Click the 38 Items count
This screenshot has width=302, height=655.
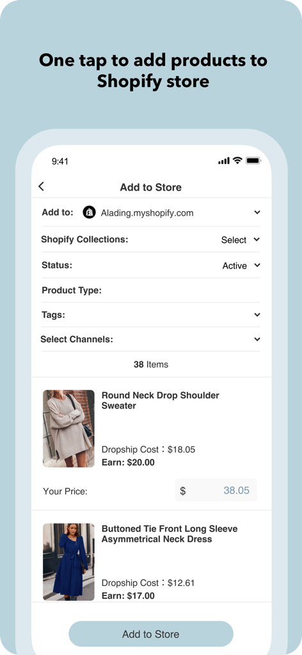(151, 364)
